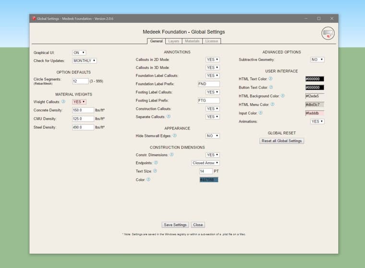
Task: Change the Subtractive Geometry NO selector
Action: 317,60
